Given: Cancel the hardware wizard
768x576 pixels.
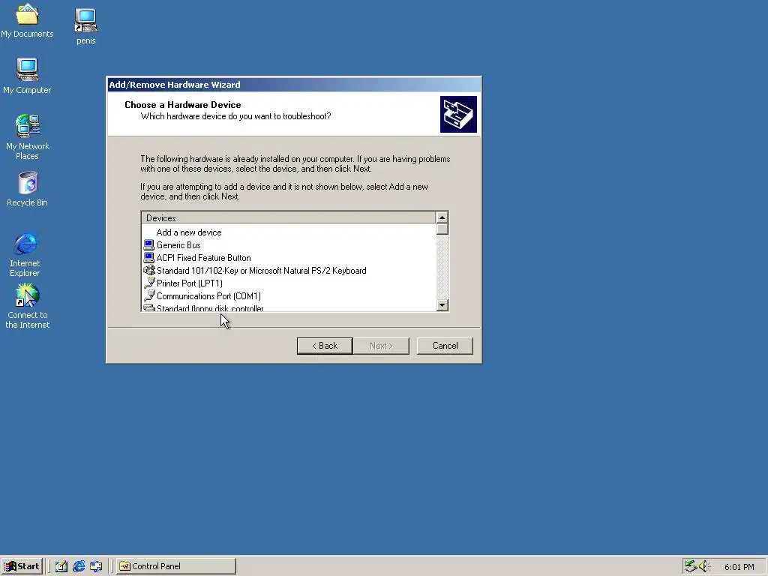Looking at the screenshot, I should click(x=445, y=346).
